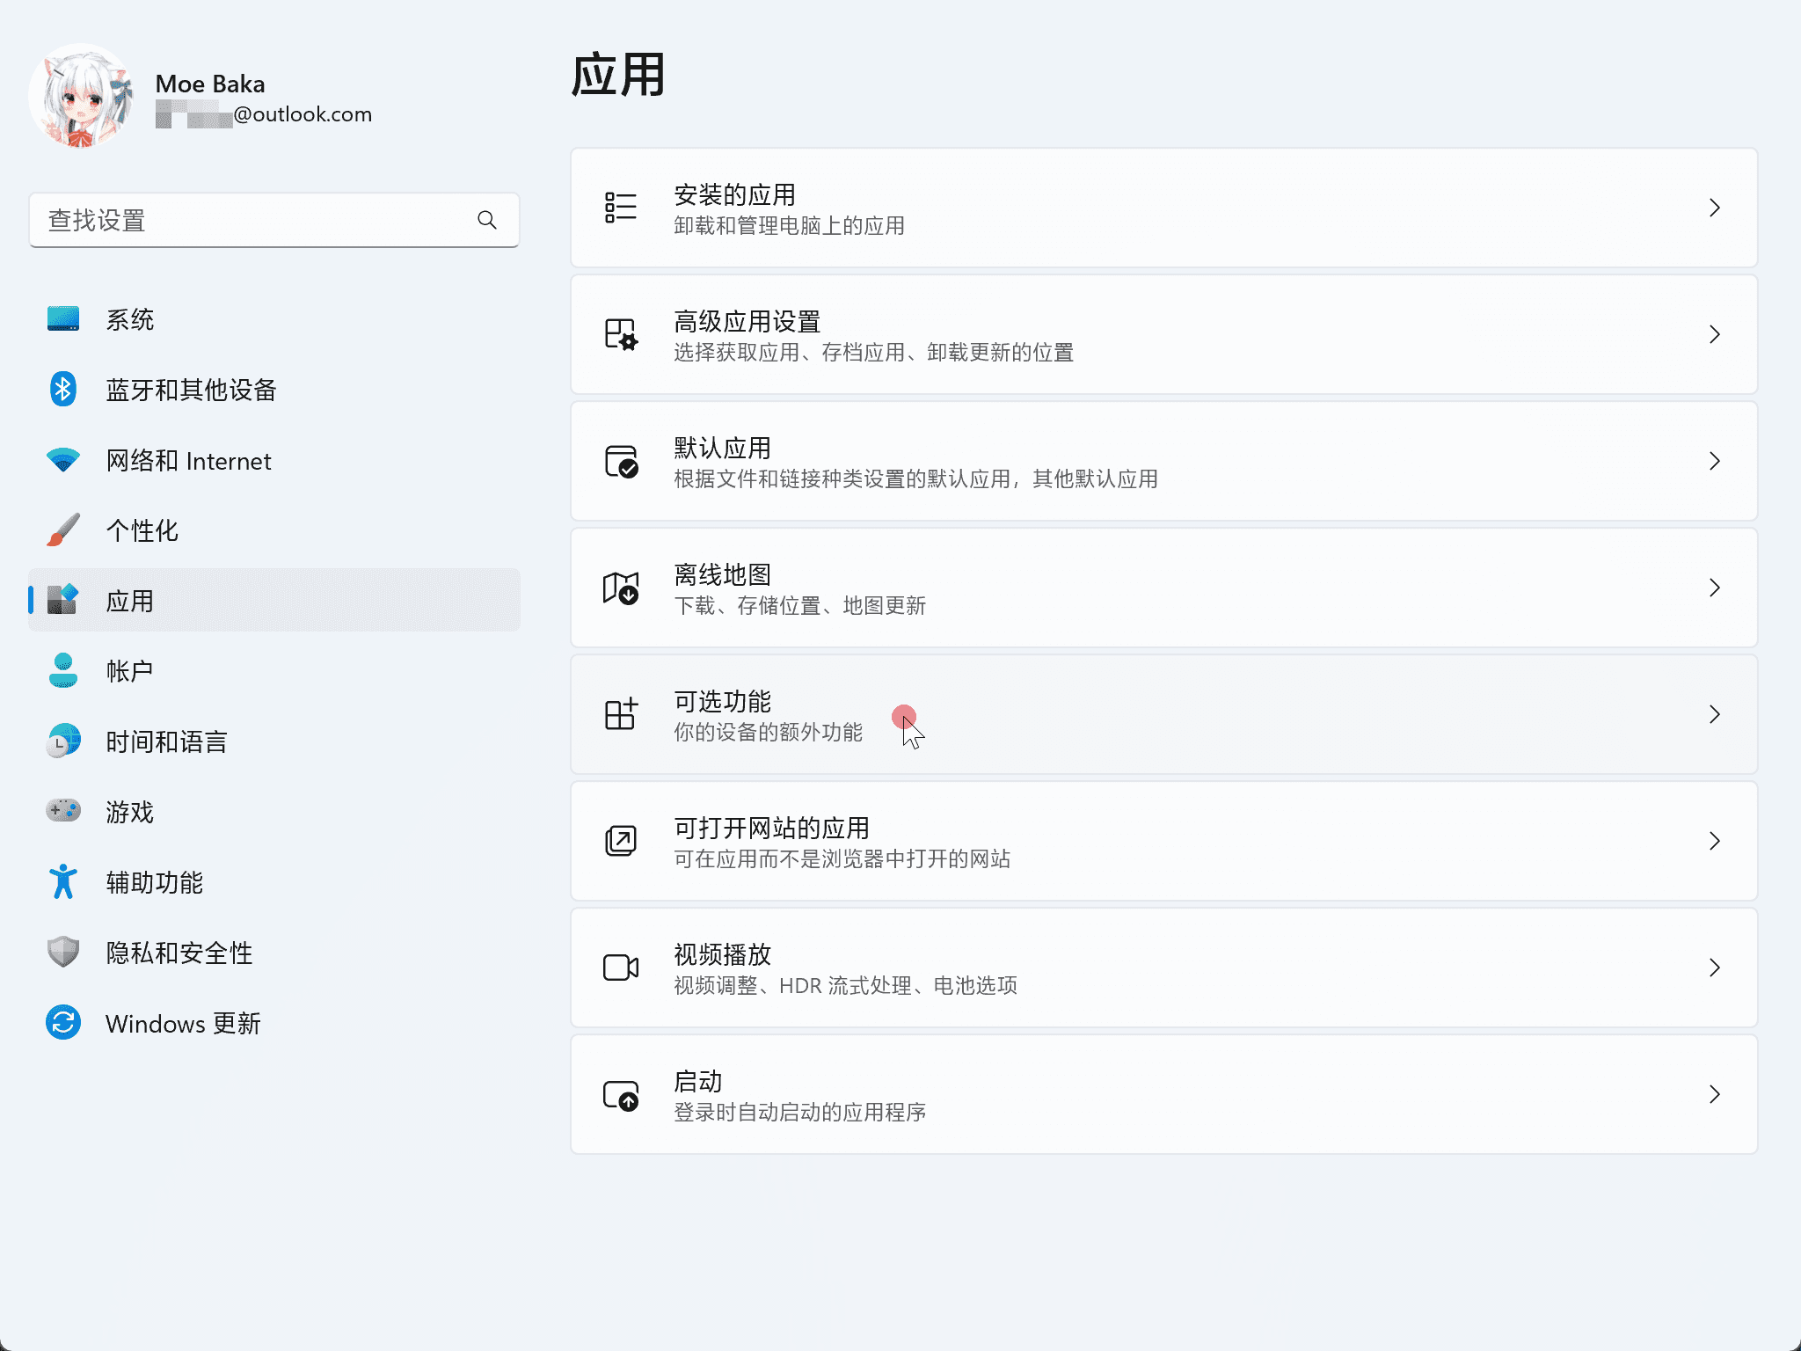Click the shield icon beside 隐私和安全性
The image size is (1801, 1351).
pyautogui.click(x=62, y=953)
